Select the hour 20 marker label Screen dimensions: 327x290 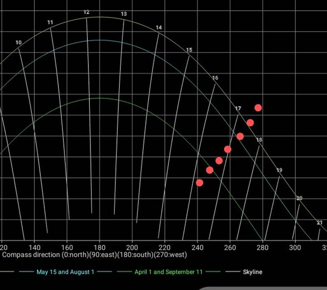coord(299,198)
